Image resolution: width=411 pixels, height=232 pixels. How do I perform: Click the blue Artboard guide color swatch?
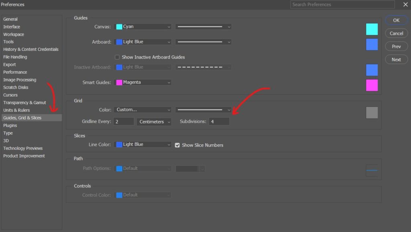point(372,44)
